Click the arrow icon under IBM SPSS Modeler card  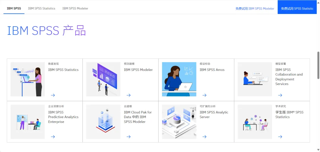tap(128, 95)
